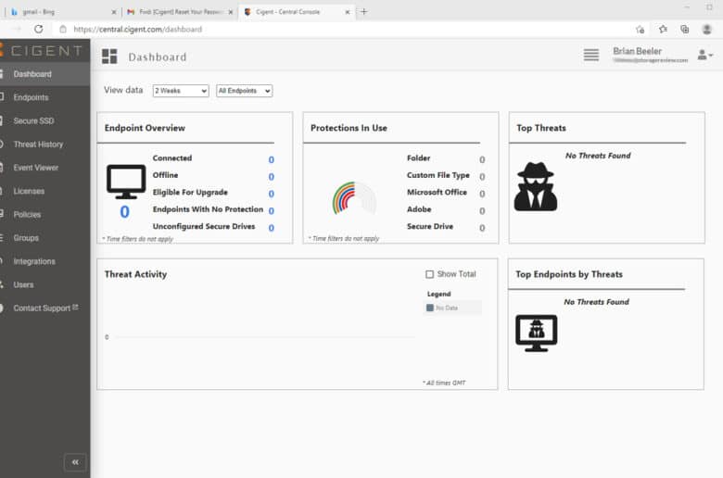Click the Eligible For Upgrade count

tap(271, 194)
